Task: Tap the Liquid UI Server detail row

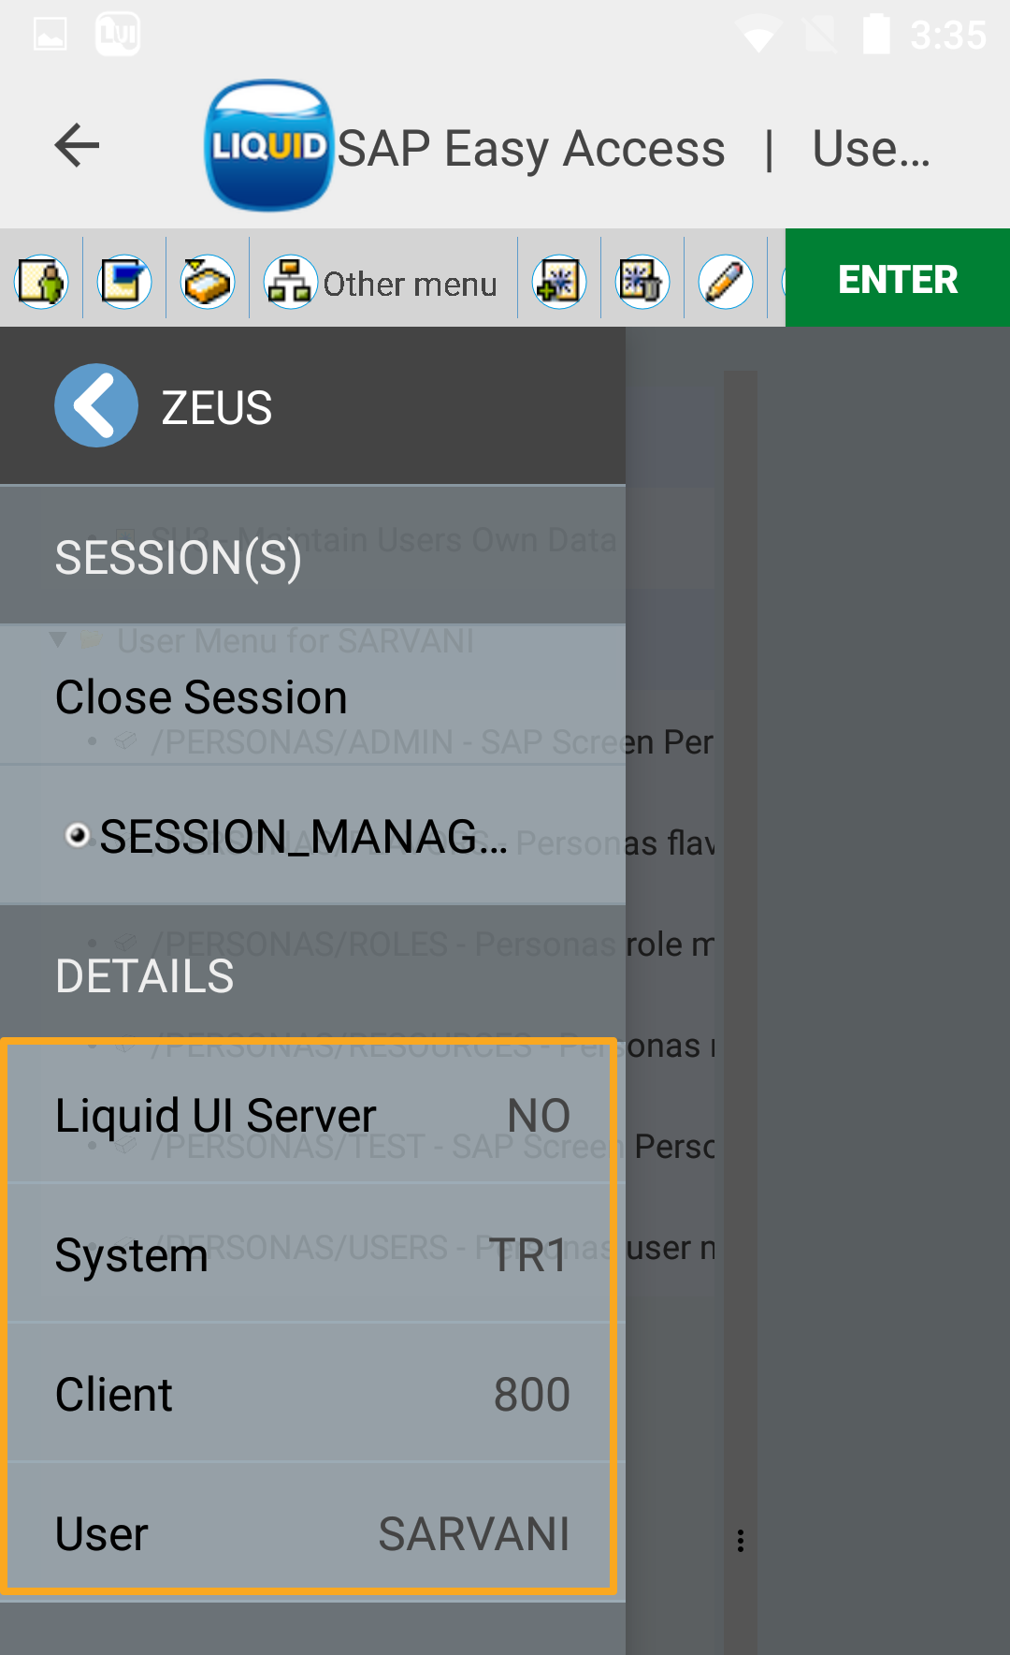Action: pos(311,1115)
